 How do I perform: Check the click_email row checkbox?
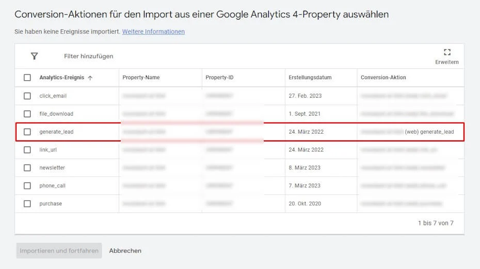pos(27,96)
